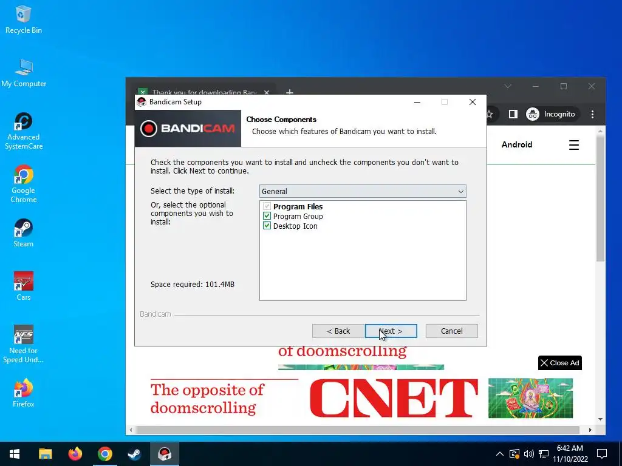This screenshot has width=622, height=466.
Task: Open the notification center icon
Action: [602, 454]
